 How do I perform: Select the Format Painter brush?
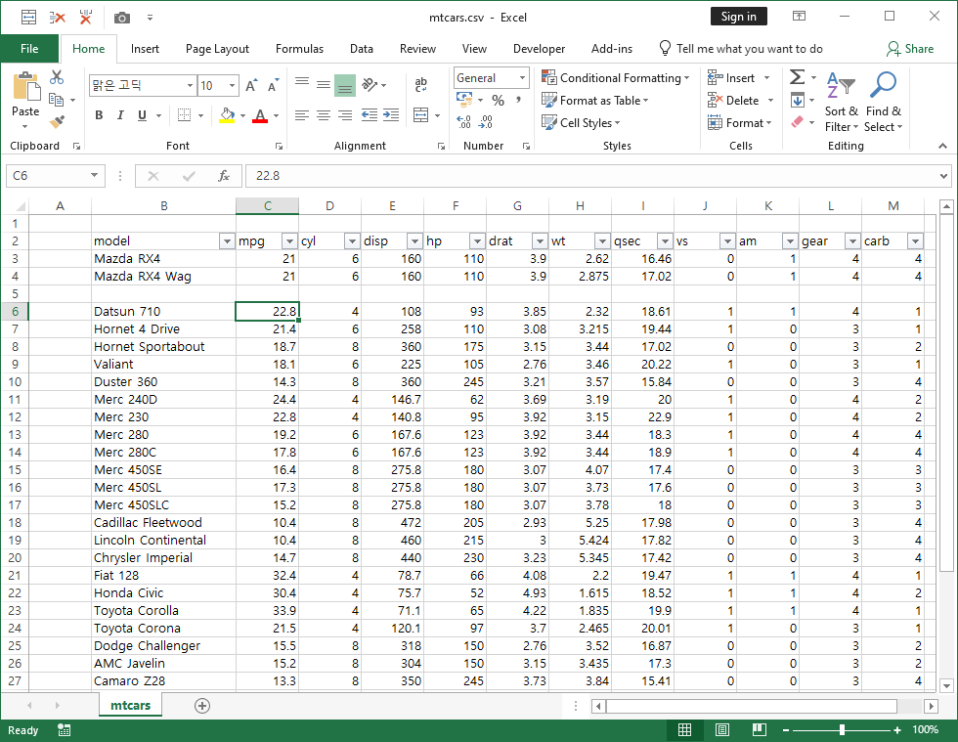tap(58, 122)
